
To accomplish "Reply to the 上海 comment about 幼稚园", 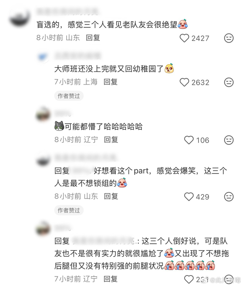I will 110,82.
